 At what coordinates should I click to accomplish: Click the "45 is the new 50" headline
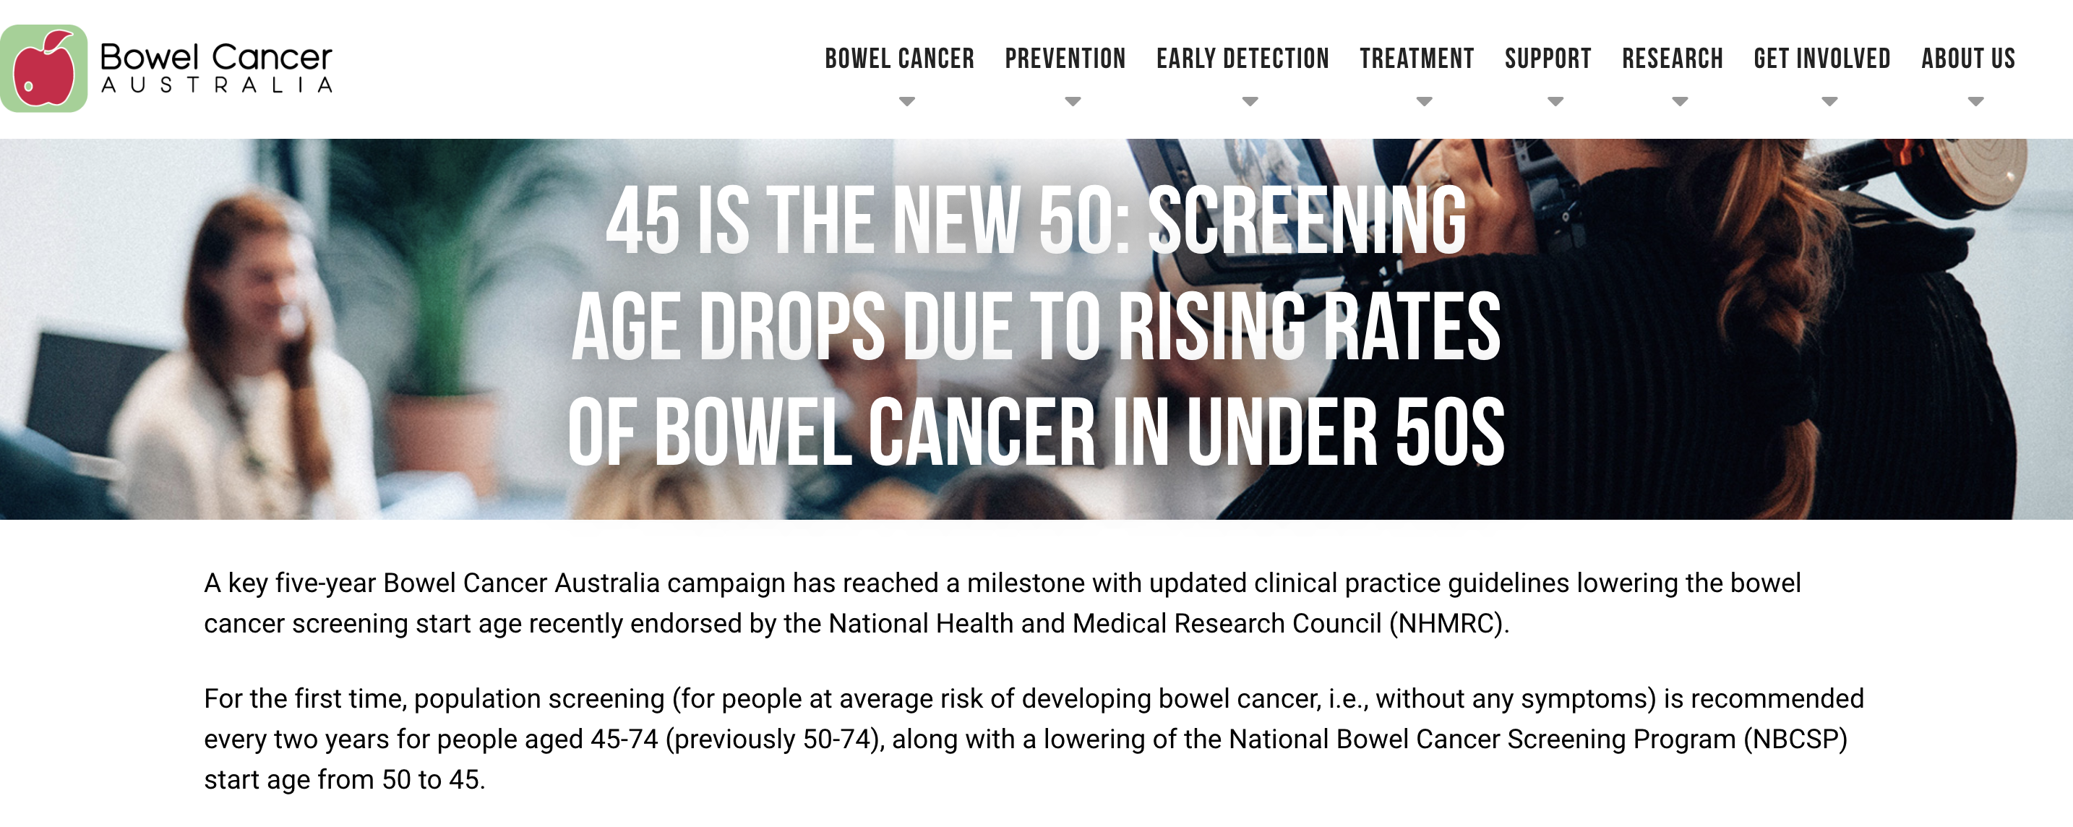[x=1036, y=326]
